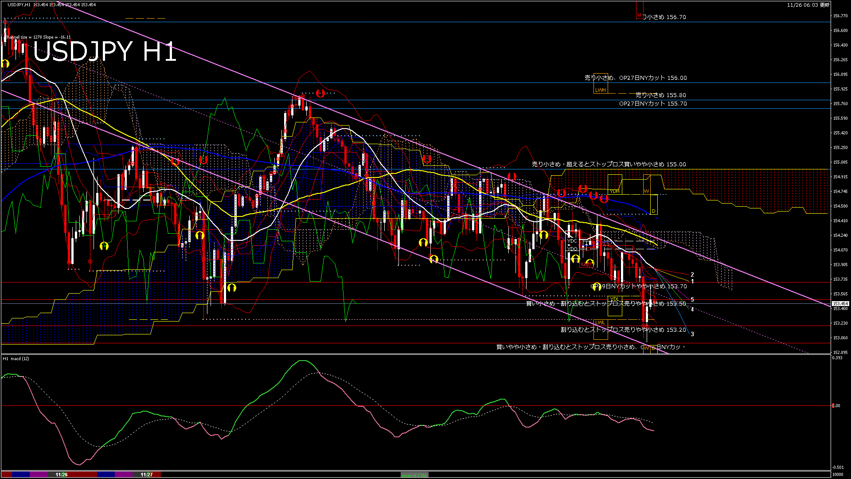
Task: Click the YDL yesterday-low box label
Action: click(x=614, y=299)
